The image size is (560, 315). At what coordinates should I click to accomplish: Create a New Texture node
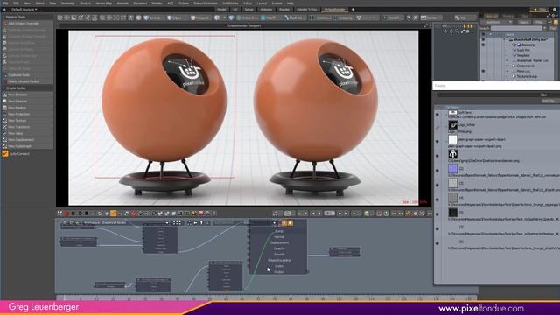point(28,121)
